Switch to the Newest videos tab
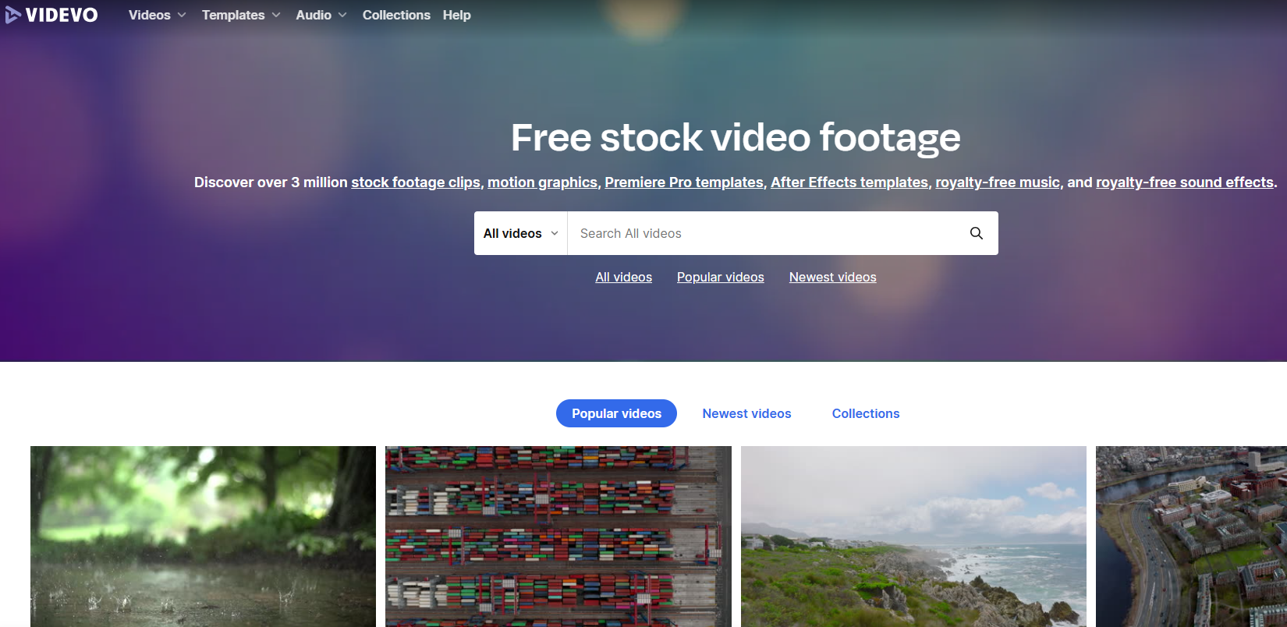1287x627 pixels. coord(746,413)
